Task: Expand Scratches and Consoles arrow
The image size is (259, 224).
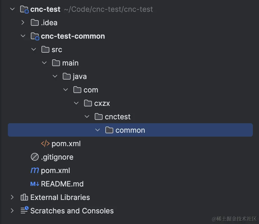Action: 12,211
